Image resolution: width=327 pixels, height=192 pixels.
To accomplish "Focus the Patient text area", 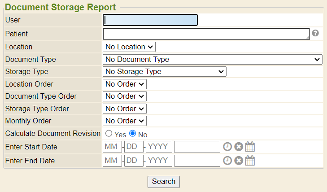I will tap(206, 34).
